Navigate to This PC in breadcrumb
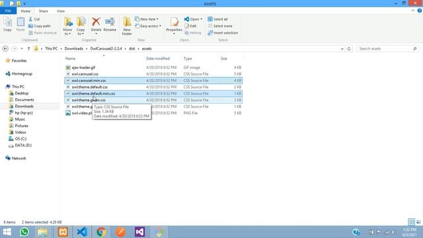423x238 pixels. (52, 48)
